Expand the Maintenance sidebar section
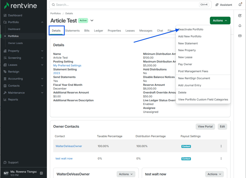 (42, 93)
